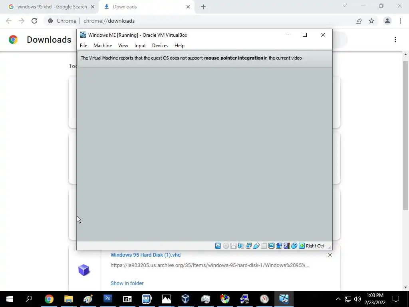Open the VirtualBox Input menu
This screenshot has width=409, height=307.
coord(140,46)
